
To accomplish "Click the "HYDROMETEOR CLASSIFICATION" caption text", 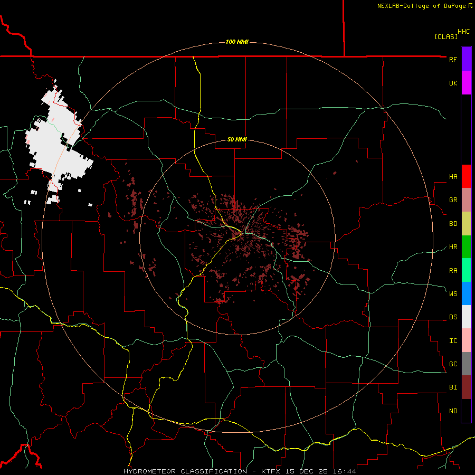I will [x=185, y=471].
